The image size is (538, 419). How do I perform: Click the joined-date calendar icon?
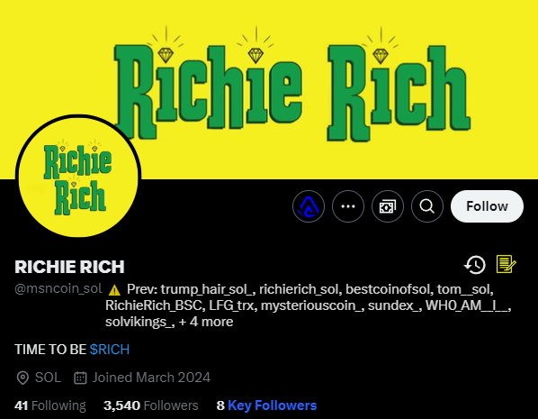coord(80,378)
